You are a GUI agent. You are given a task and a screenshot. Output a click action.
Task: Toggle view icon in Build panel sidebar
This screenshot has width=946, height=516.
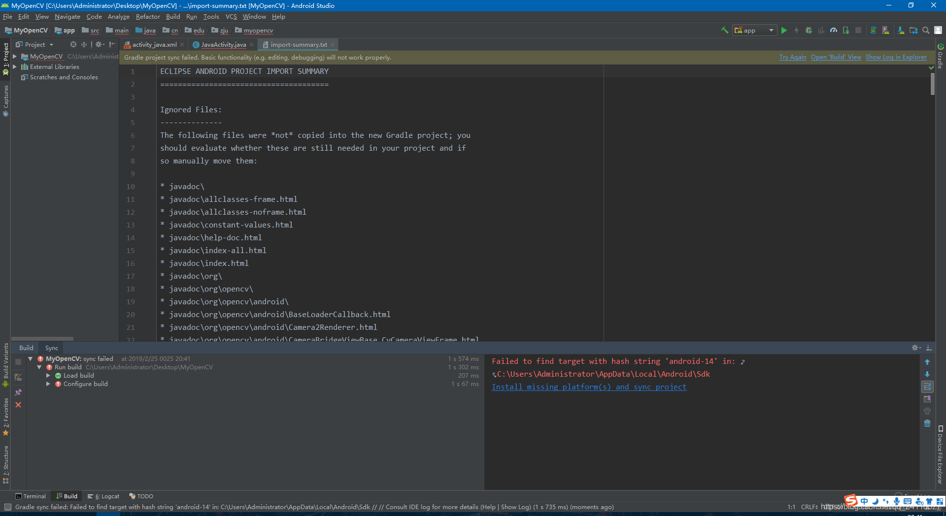click(18, 377)
